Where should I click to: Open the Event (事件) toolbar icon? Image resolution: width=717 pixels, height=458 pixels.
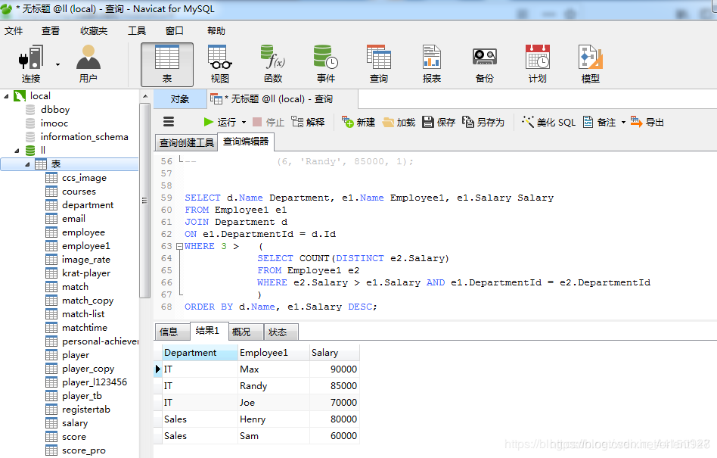[x=325, y=64]
